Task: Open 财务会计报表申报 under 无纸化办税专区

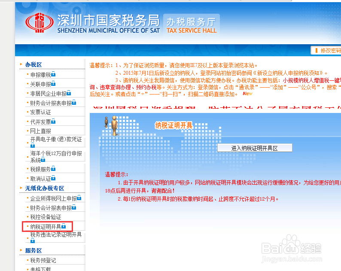Action: tap(51, 208)
